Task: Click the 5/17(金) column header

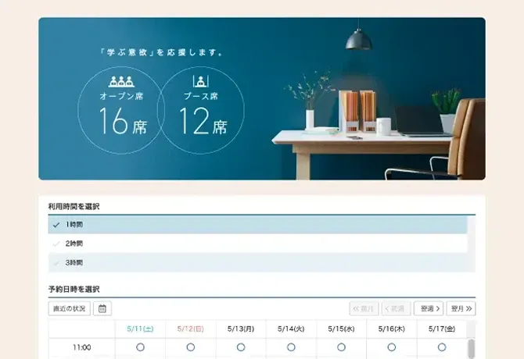Action: coord(442,329)
